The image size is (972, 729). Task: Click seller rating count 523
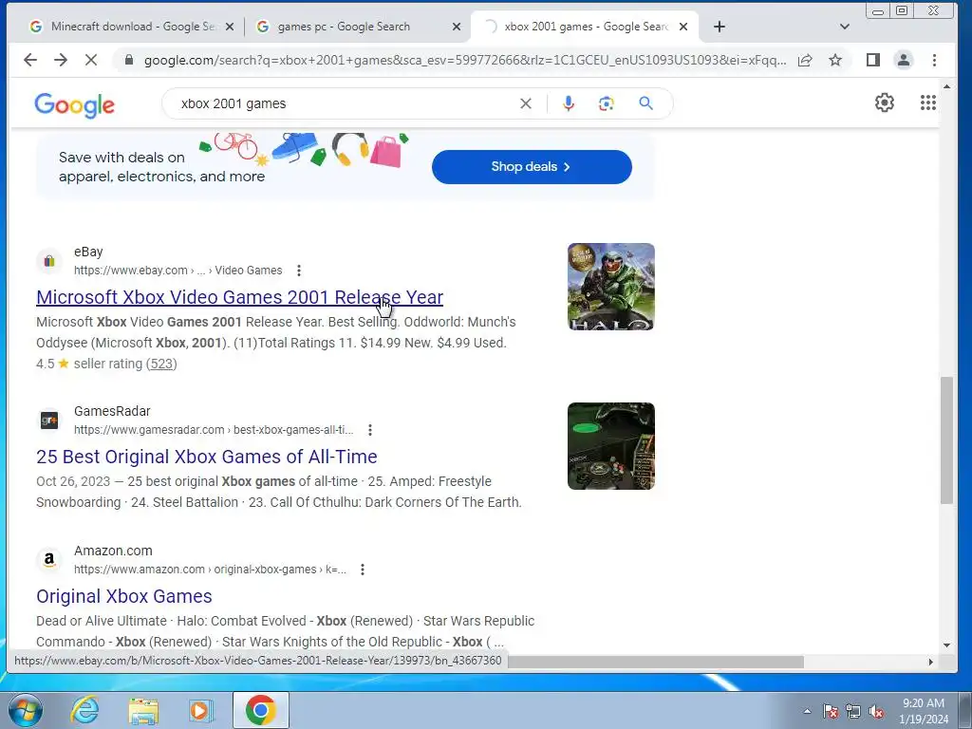coord(161,364)
